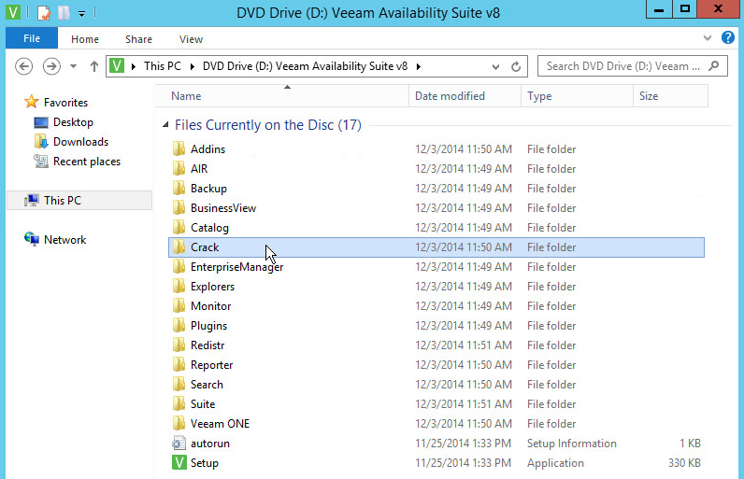Select the Addins folder icon
744x479 pixels.
pos(179,148)
